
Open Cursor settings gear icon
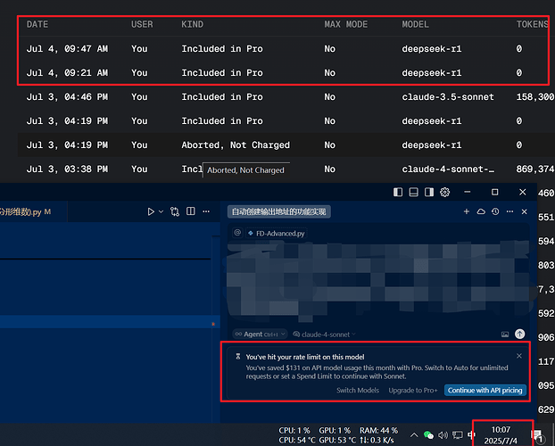tap(445, 192)
